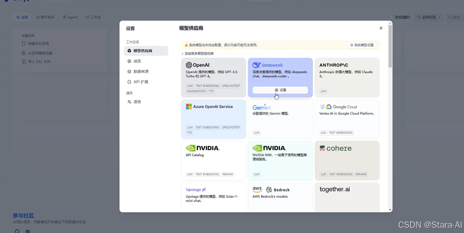The image size is (464, 233).
Task: Close the 设置 dialog with the X
Action: pos(381,28)
